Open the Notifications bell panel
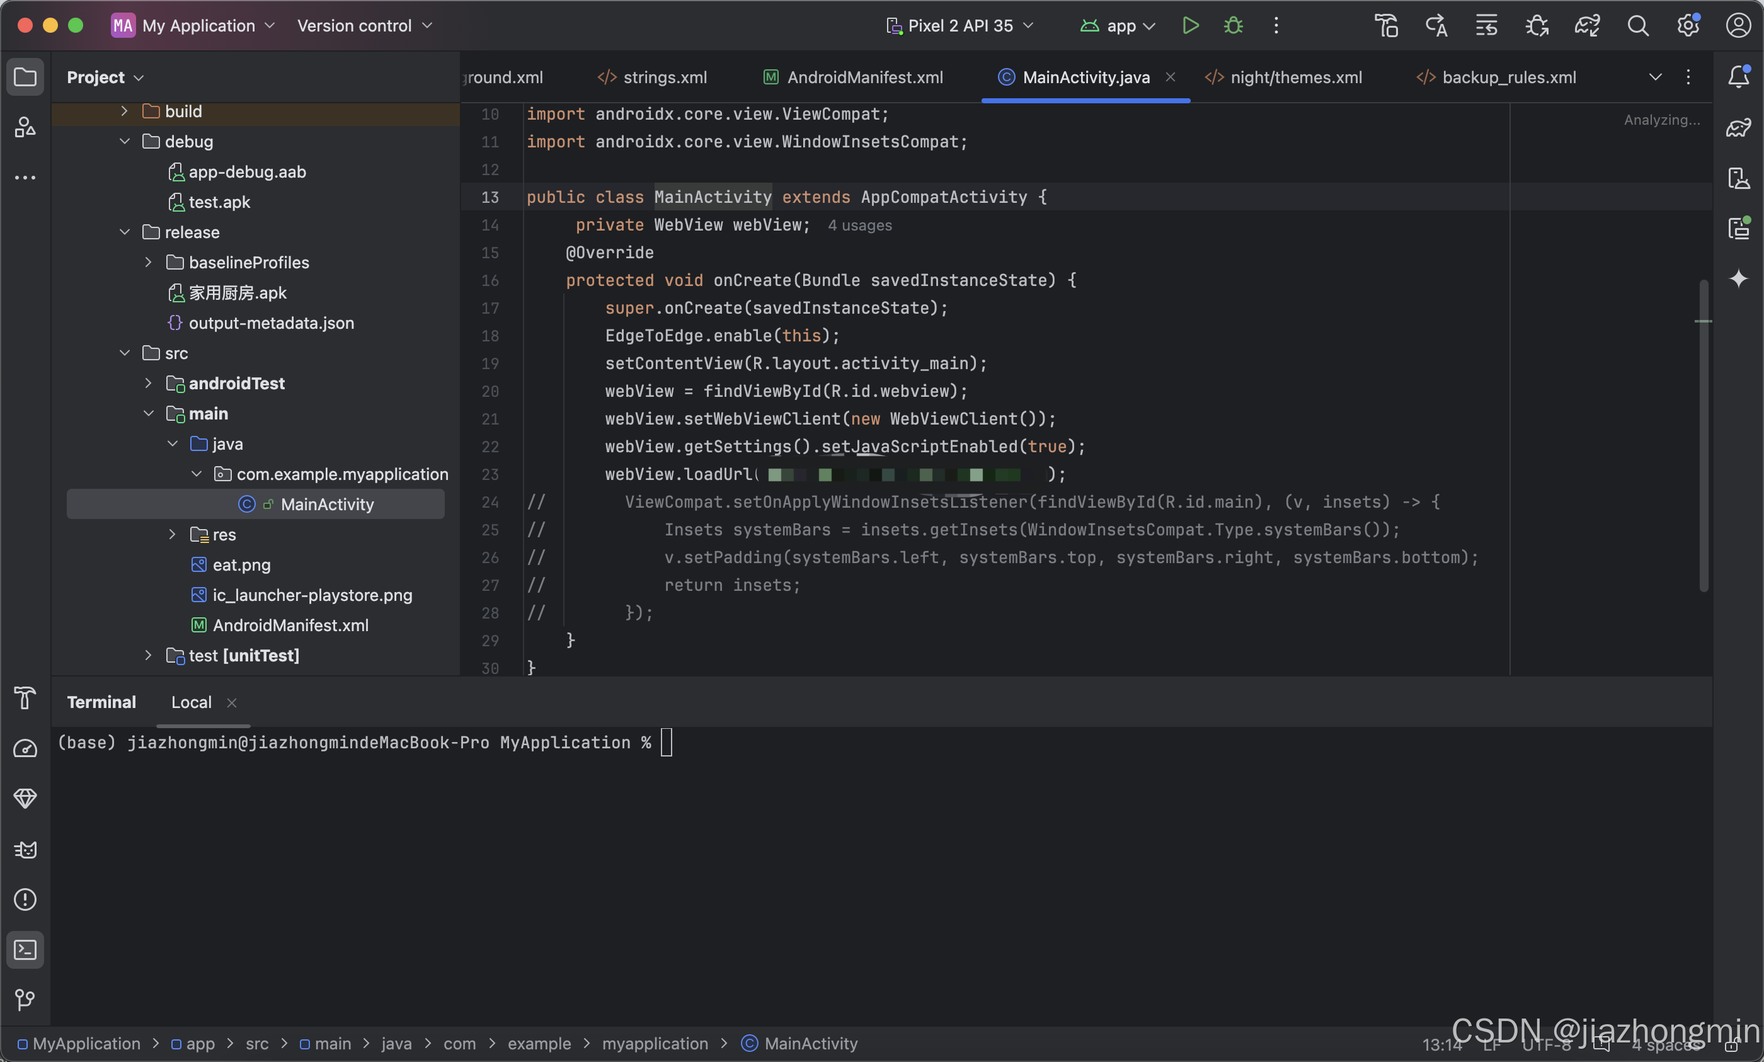Image resolution: width=1764 pixels, height=1062 pixels. tap(1738, 77)
